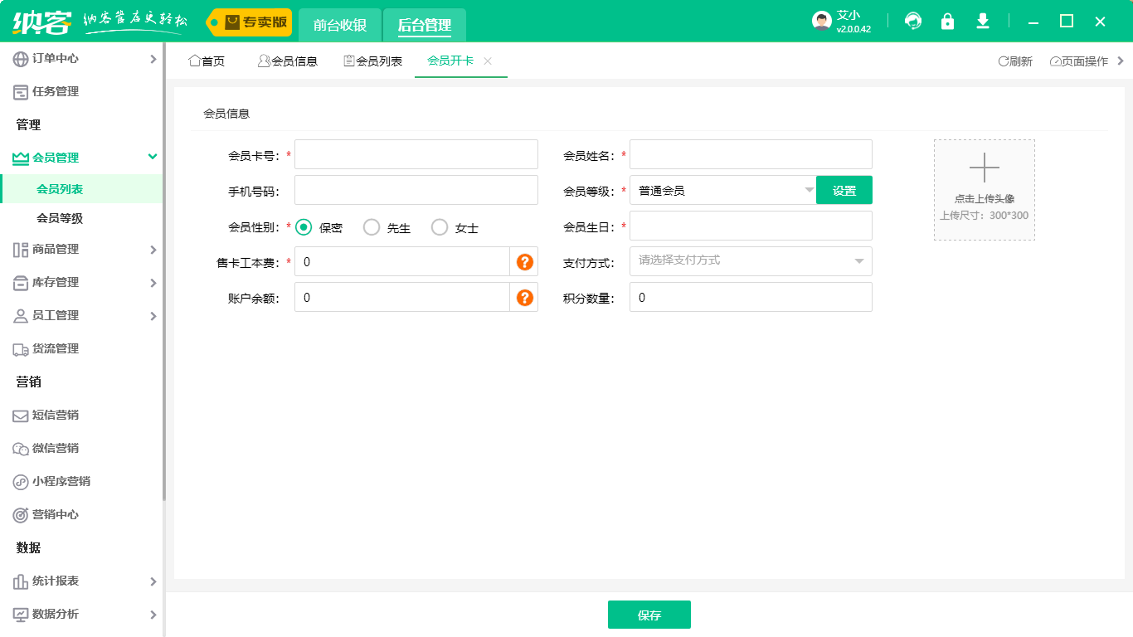Screen dimensions: 1133x637
Task: Click the avatar upload area 点击上传头像
Action: point(984,189)
